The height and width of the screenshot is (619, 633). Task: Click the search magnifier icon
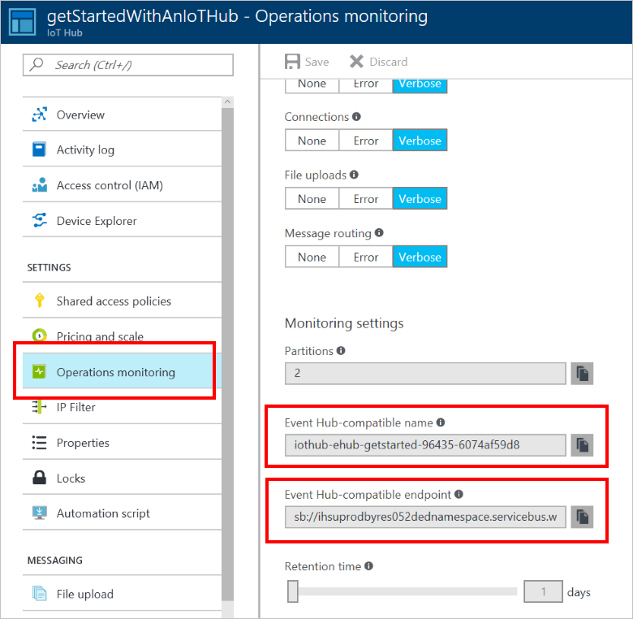pos(37,64)
